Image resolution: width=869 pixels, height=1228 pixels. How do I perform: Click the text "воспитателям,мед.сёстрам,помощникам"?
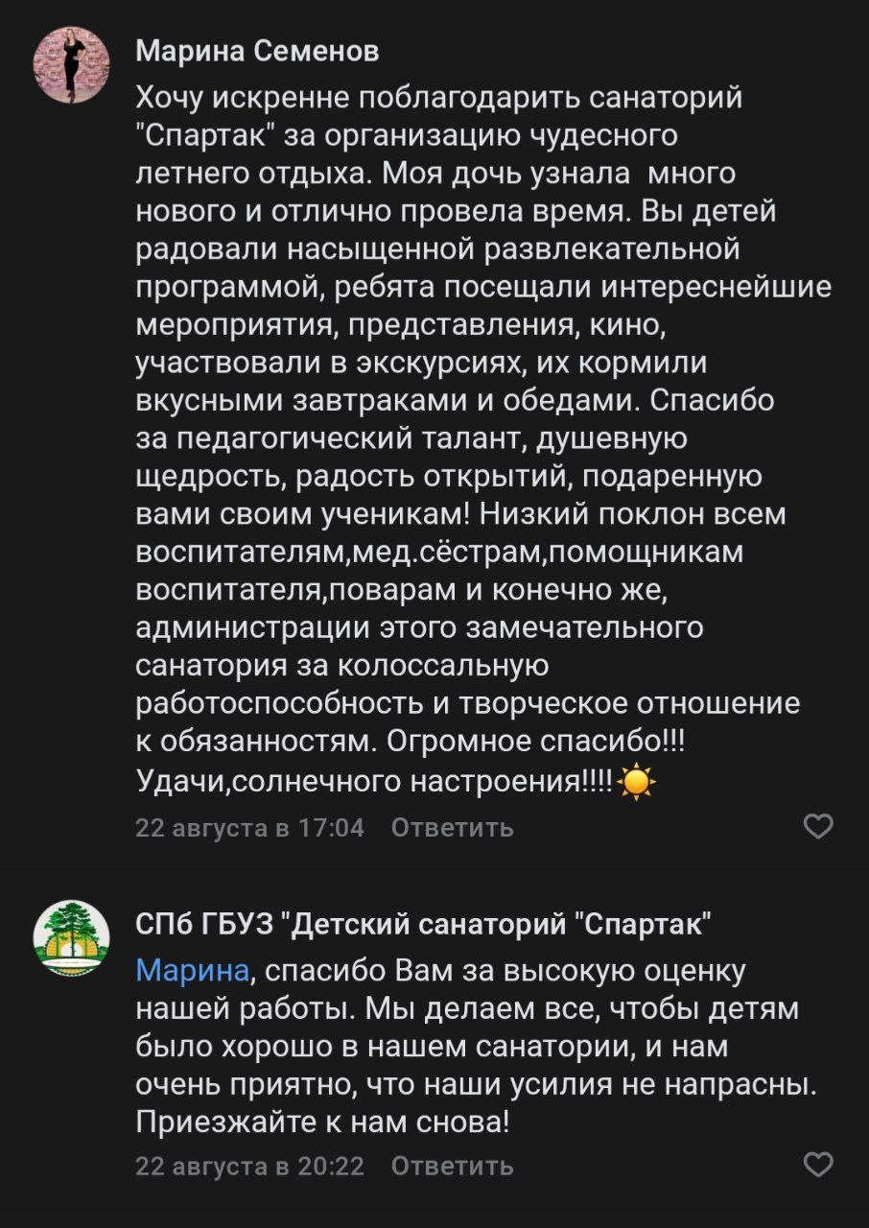point(440,555)
